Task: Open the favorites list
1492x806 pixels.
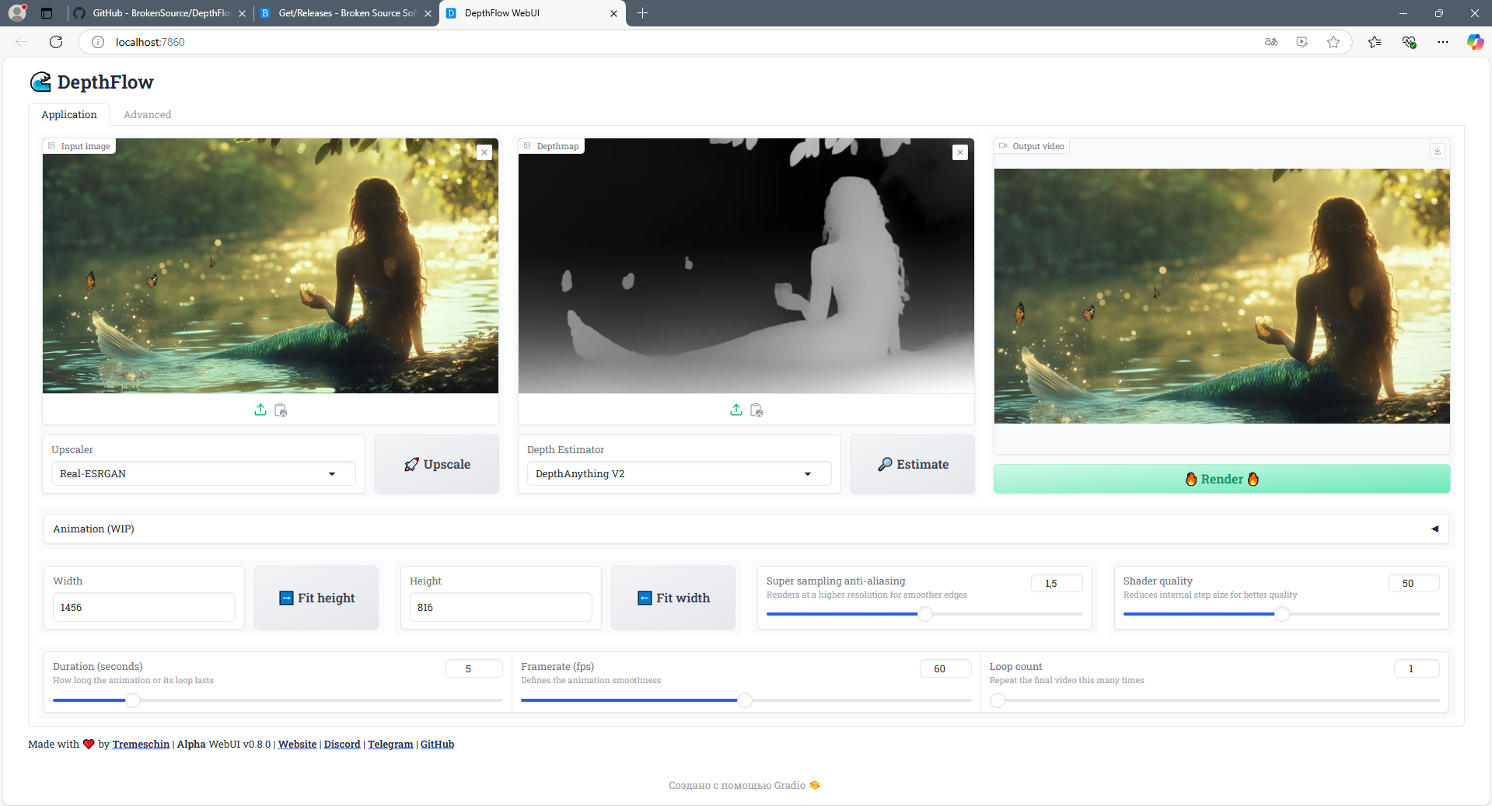Action: click(x=1375, y=42)
